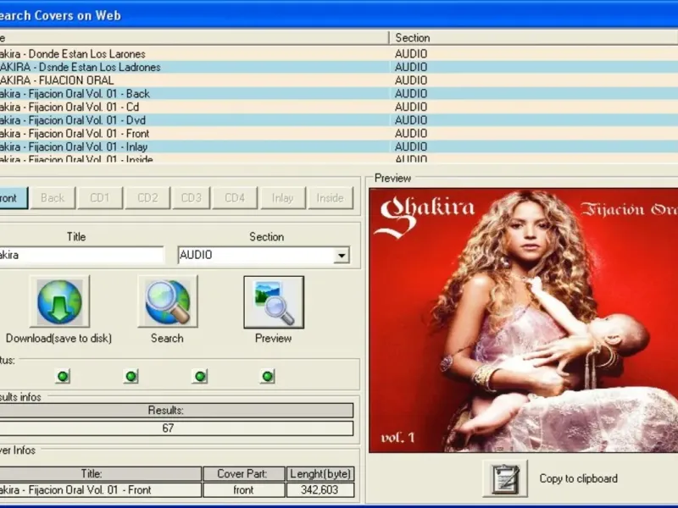The width and height of the screenshot is (678, 508).
Task: Click Cover Infos title Fijacion Oral Vol. 01 - Front
Action: 100,490
